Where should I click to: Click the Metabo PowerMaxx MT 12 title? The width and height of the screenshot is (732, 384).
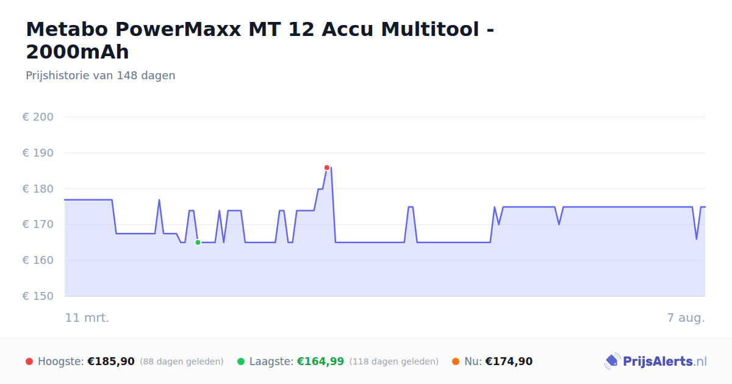coord(260,40)
